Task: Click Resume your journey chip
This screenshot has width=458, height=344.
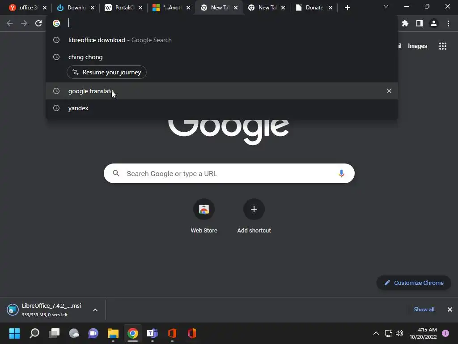Action: [106, 72]
